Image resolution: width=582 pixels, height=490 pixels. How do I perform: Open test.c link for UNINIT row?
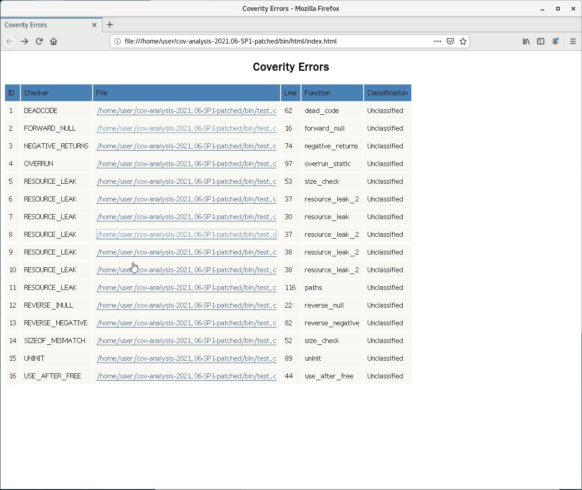coord(187,358)
